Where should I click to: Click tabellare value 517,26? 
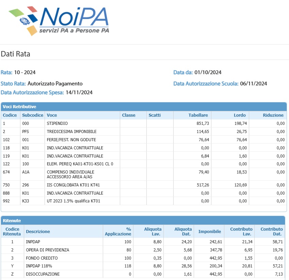pos(203,185)
